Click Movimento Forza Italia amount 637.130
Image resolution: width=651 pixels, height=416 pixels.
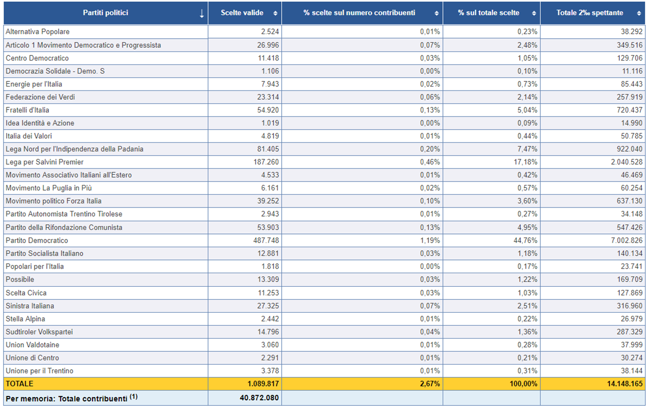[x=630, y=201]
